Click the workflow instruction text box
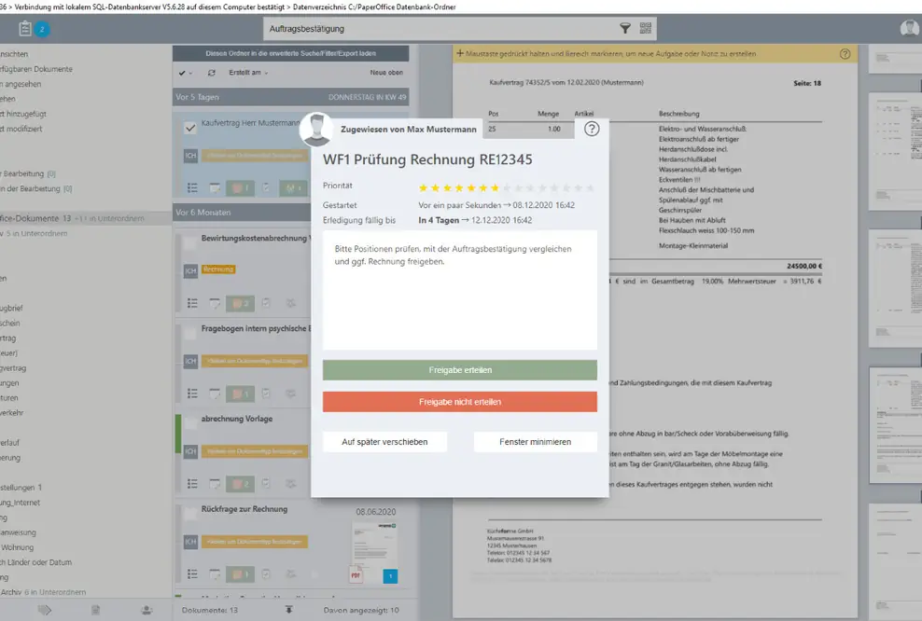 pos(460,290)
